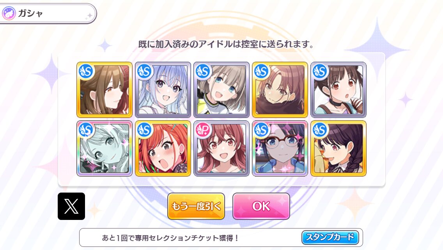Select the red-haired idol with the P badge

pyautogui.click(x=221, y=148)
